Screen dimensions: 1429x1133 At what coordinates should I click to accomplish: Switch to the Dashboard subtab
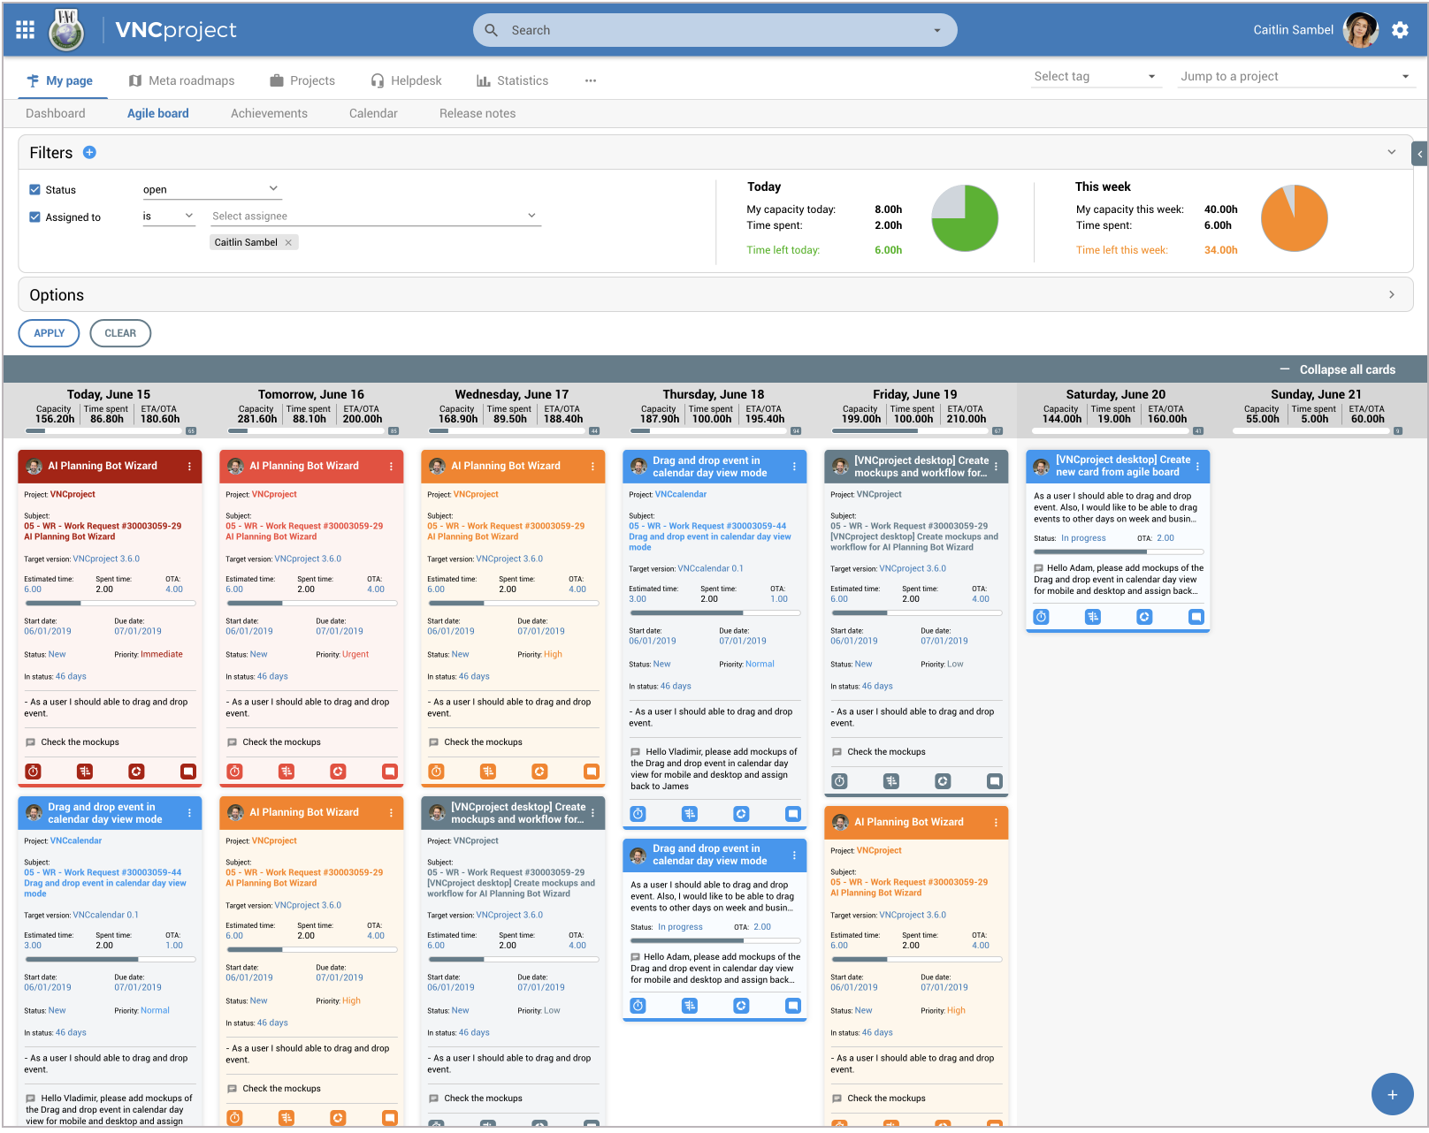pos(56,113)
